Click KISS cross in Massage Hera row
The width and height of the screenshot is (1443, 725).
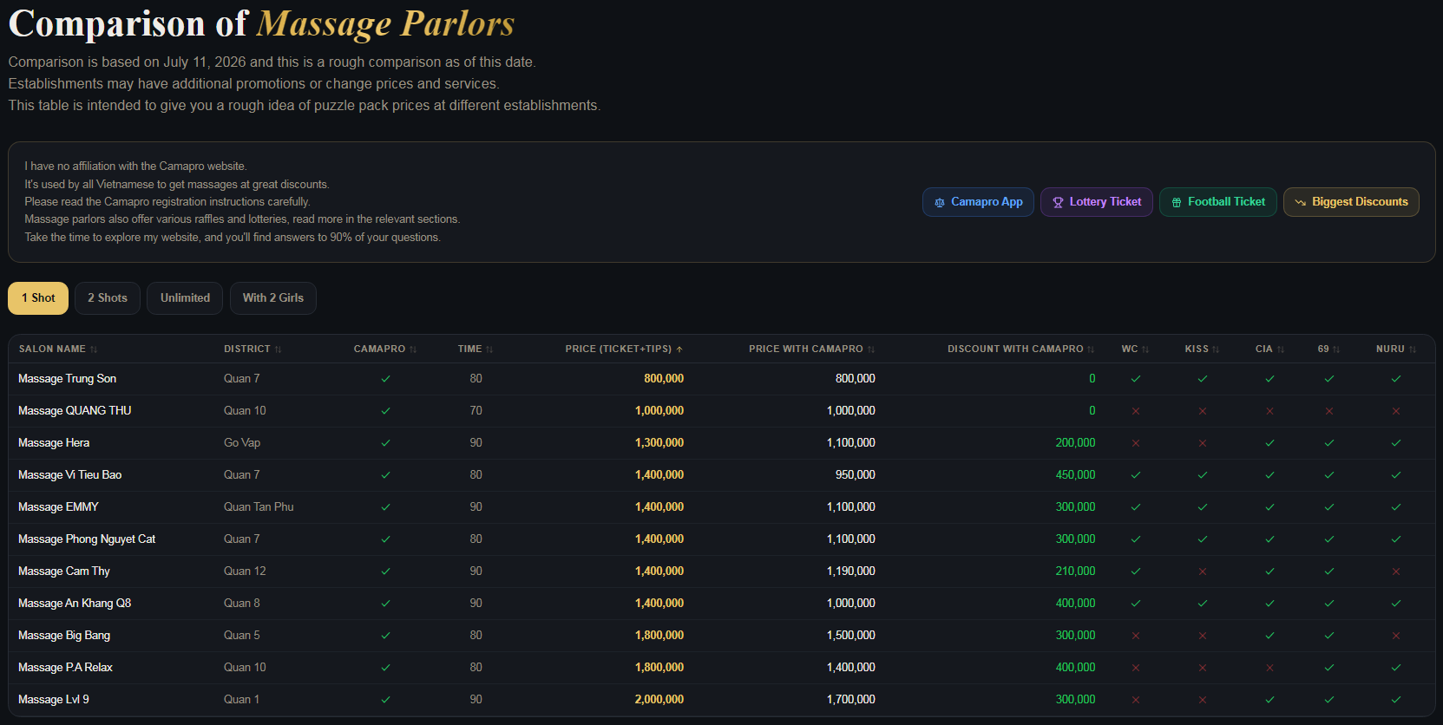pos(1203,443)
